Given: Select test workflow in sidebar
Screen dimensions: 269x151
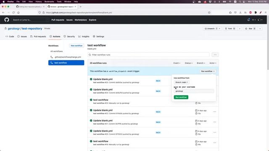Looking at the screenshot, I should coord(66,62).
